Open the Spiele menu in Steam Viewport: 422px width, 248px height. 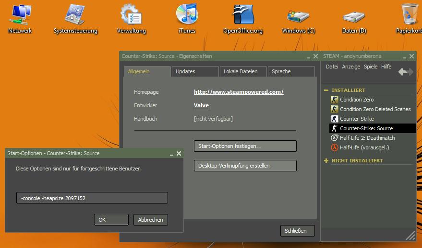[371, 67]
